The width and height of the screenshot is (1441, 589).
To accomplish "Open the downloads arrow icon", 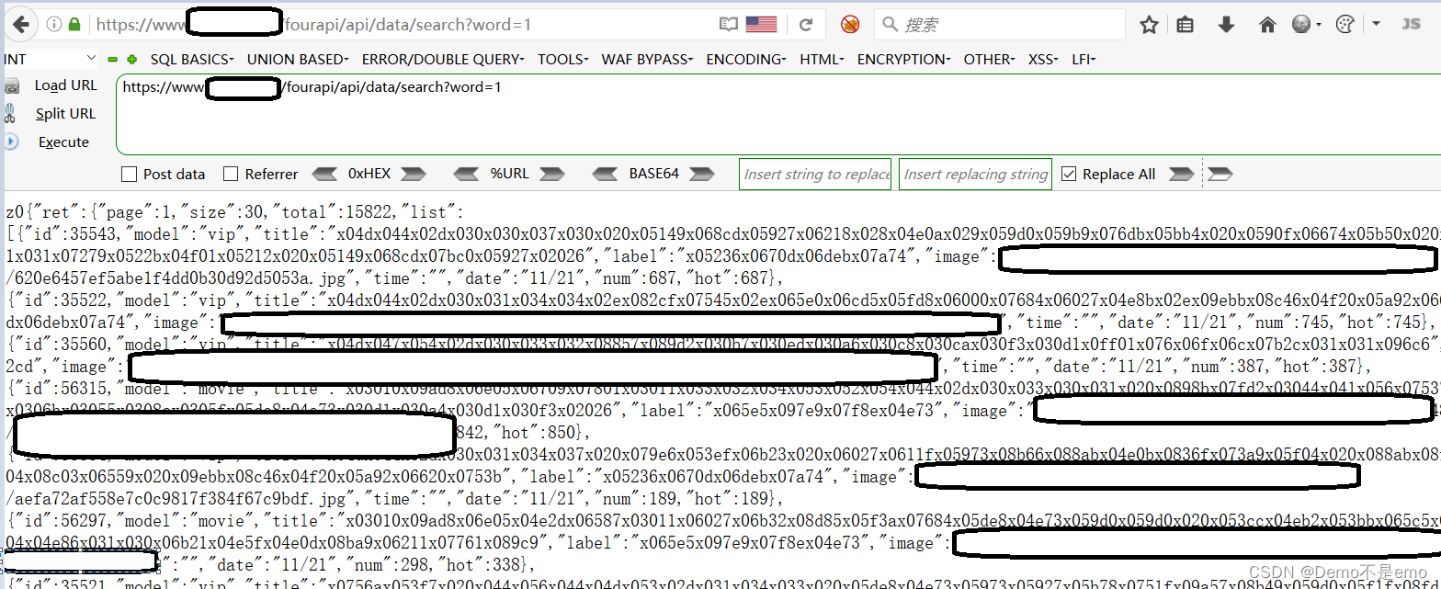I will [1226, 25].
